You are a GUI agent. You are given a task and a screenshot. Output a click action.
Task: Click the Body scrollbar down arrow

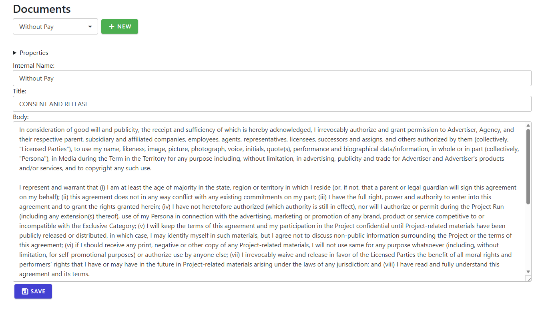(x=528, y=271)
